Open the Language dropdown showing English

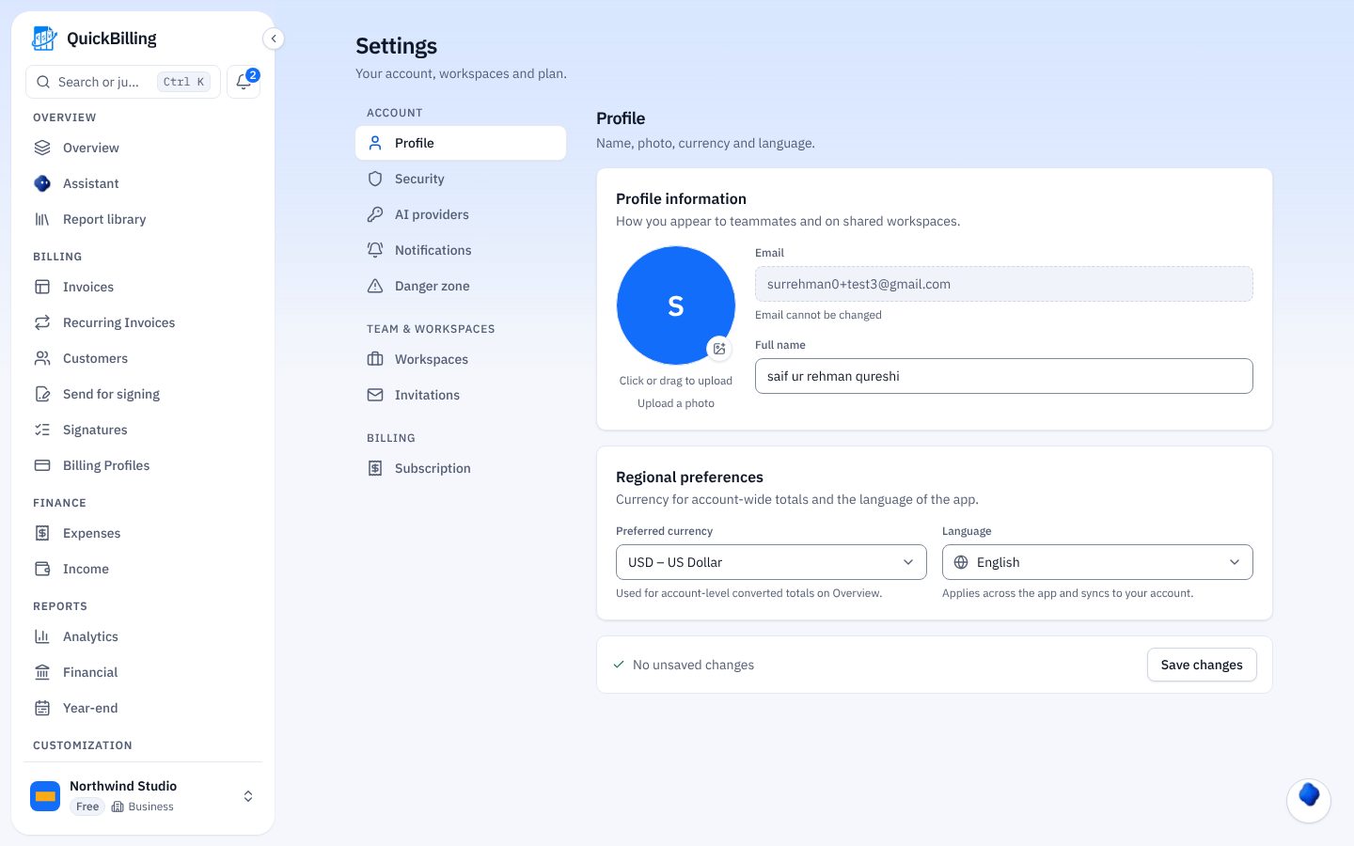click(1097, 562)
